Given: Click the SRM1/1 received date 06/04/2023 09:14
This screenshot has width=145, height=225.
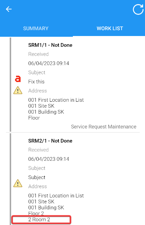Looking at the screenshot, I should pyautogui.click(x=49, y=63).
